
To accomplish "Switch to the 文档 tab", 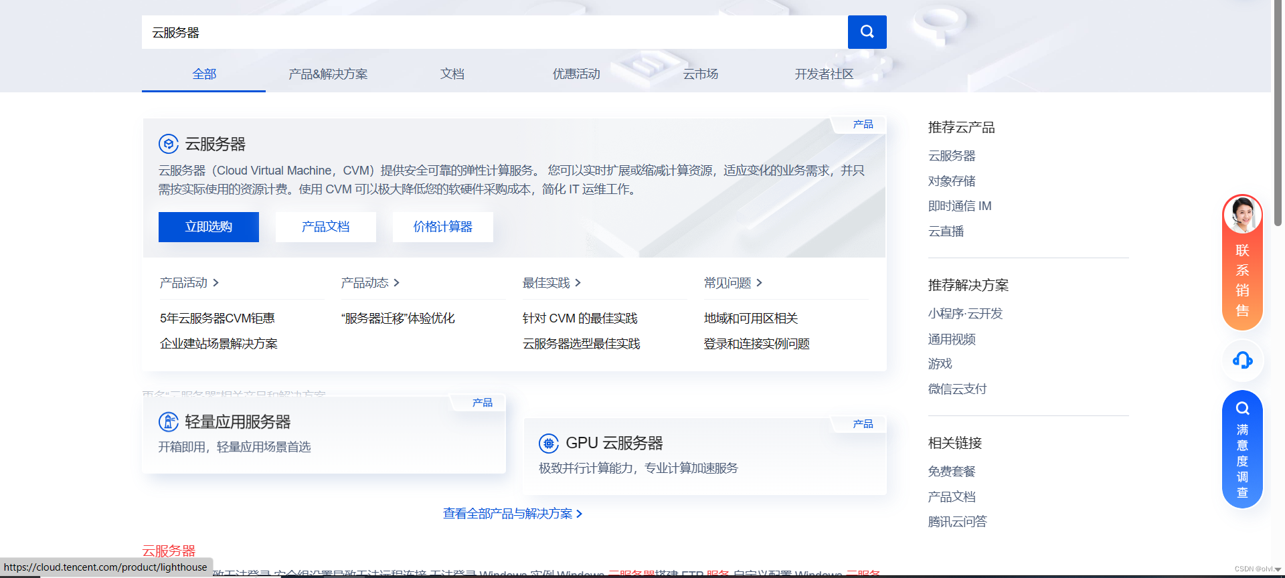I will [x=452, y=74].
